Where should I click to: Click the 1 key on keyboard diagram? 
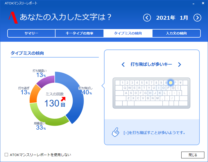(x=122, y=83)
